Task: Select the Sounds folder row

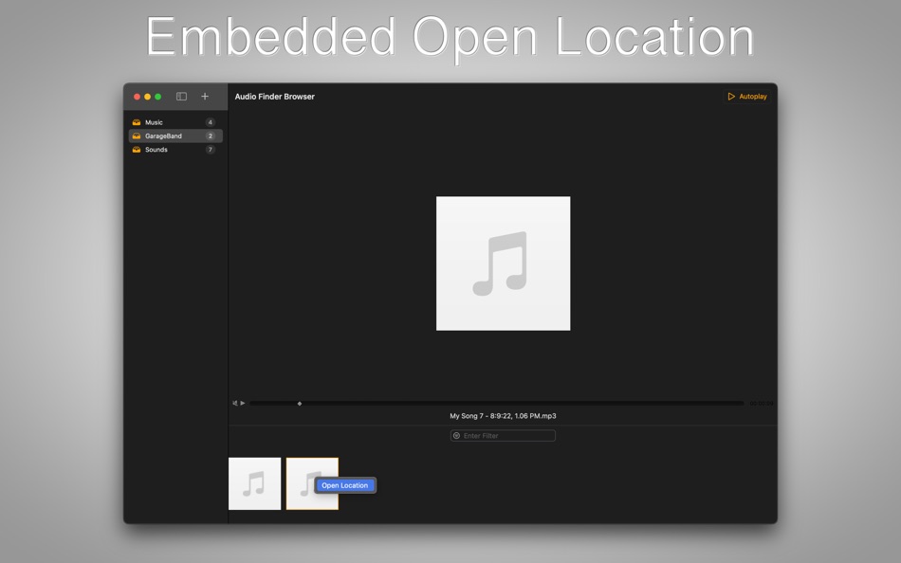Action: click(175, 149)
